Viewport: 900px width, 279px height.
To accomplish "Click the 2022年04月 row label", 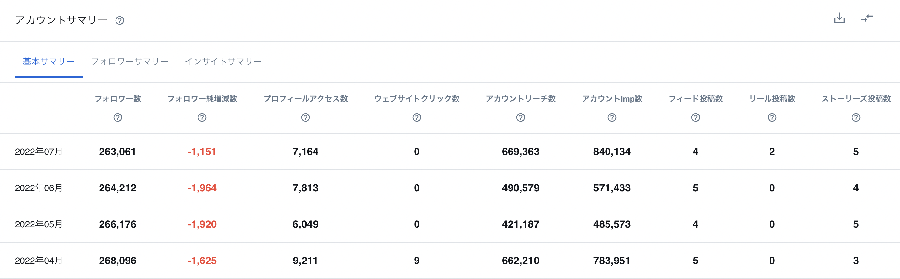I will point(39,261).
